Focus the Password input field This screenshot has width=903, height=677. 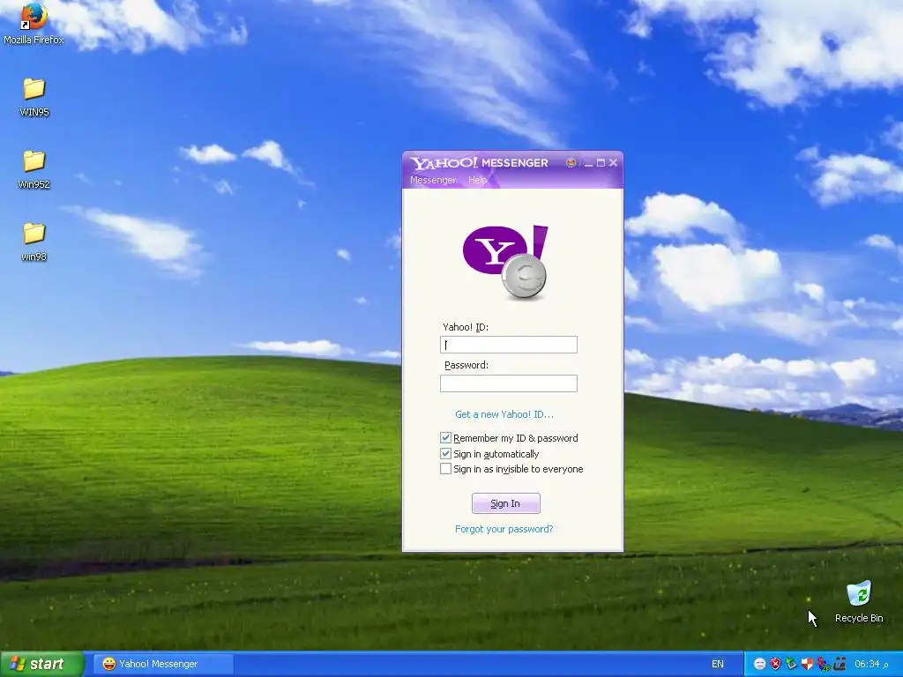[509, 383]
